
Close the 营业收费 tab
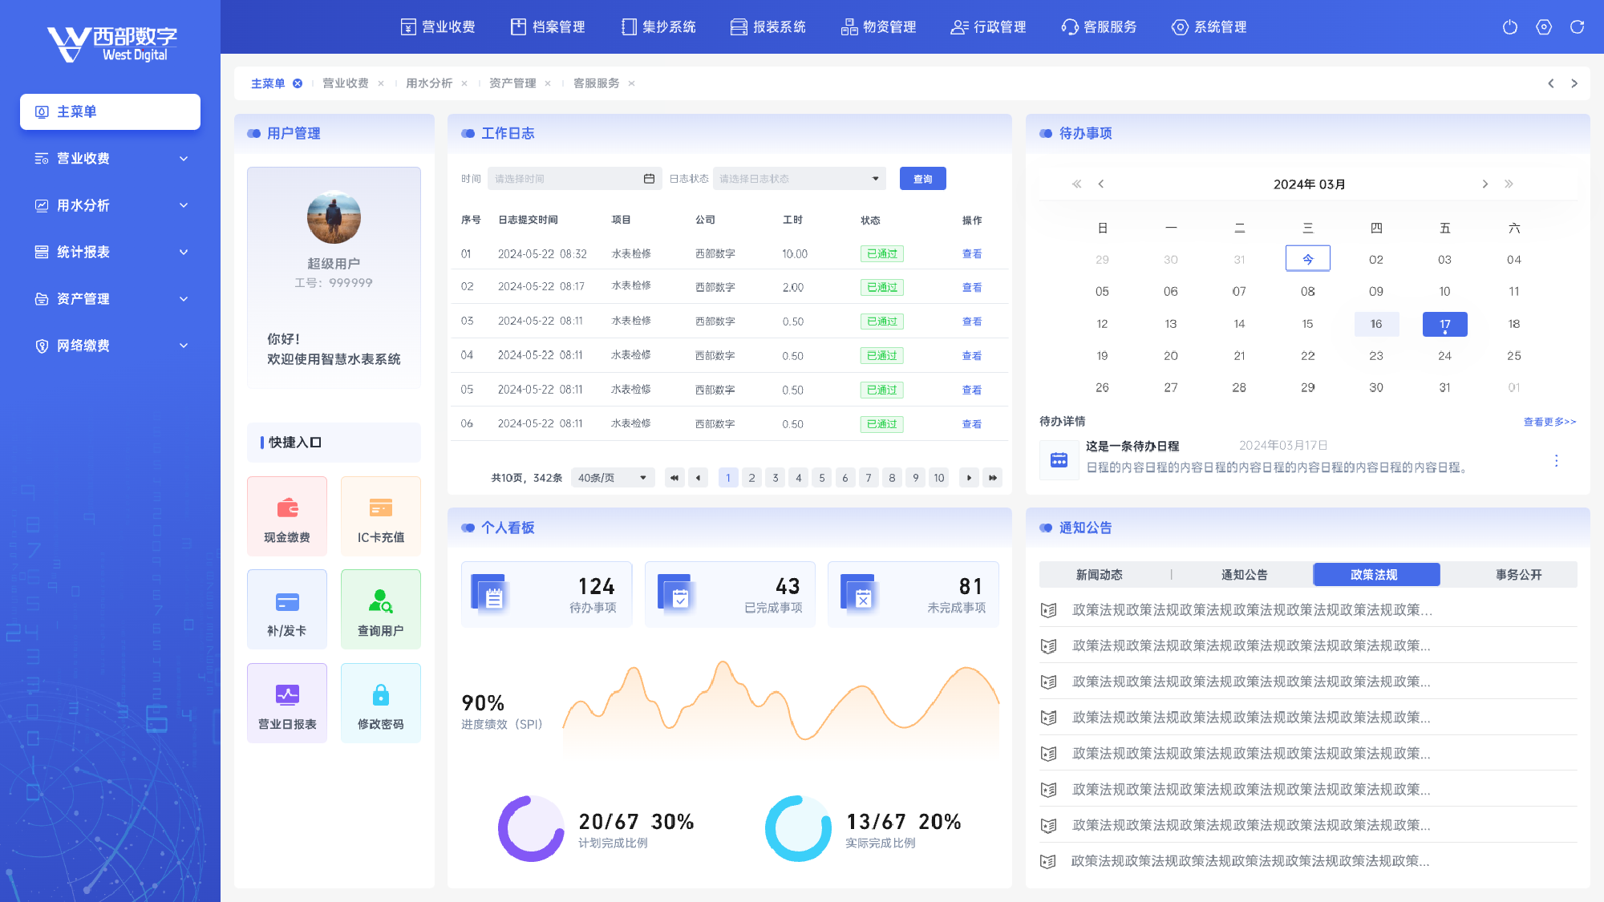point(381,83)
